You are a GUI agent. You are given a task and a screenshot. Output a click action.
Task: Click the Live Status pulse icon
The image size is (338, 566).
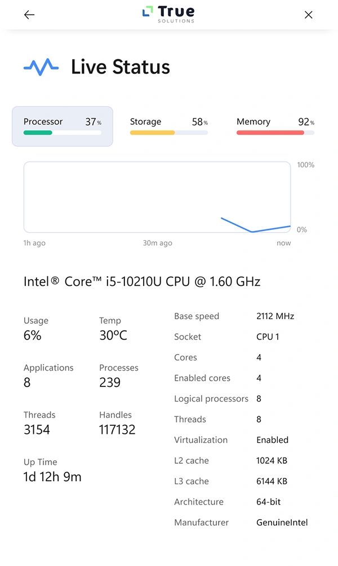(x=41, y=67)
